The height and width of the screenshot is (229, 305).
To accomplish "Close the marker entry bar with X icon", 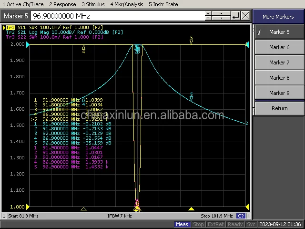I will [245, 16].
